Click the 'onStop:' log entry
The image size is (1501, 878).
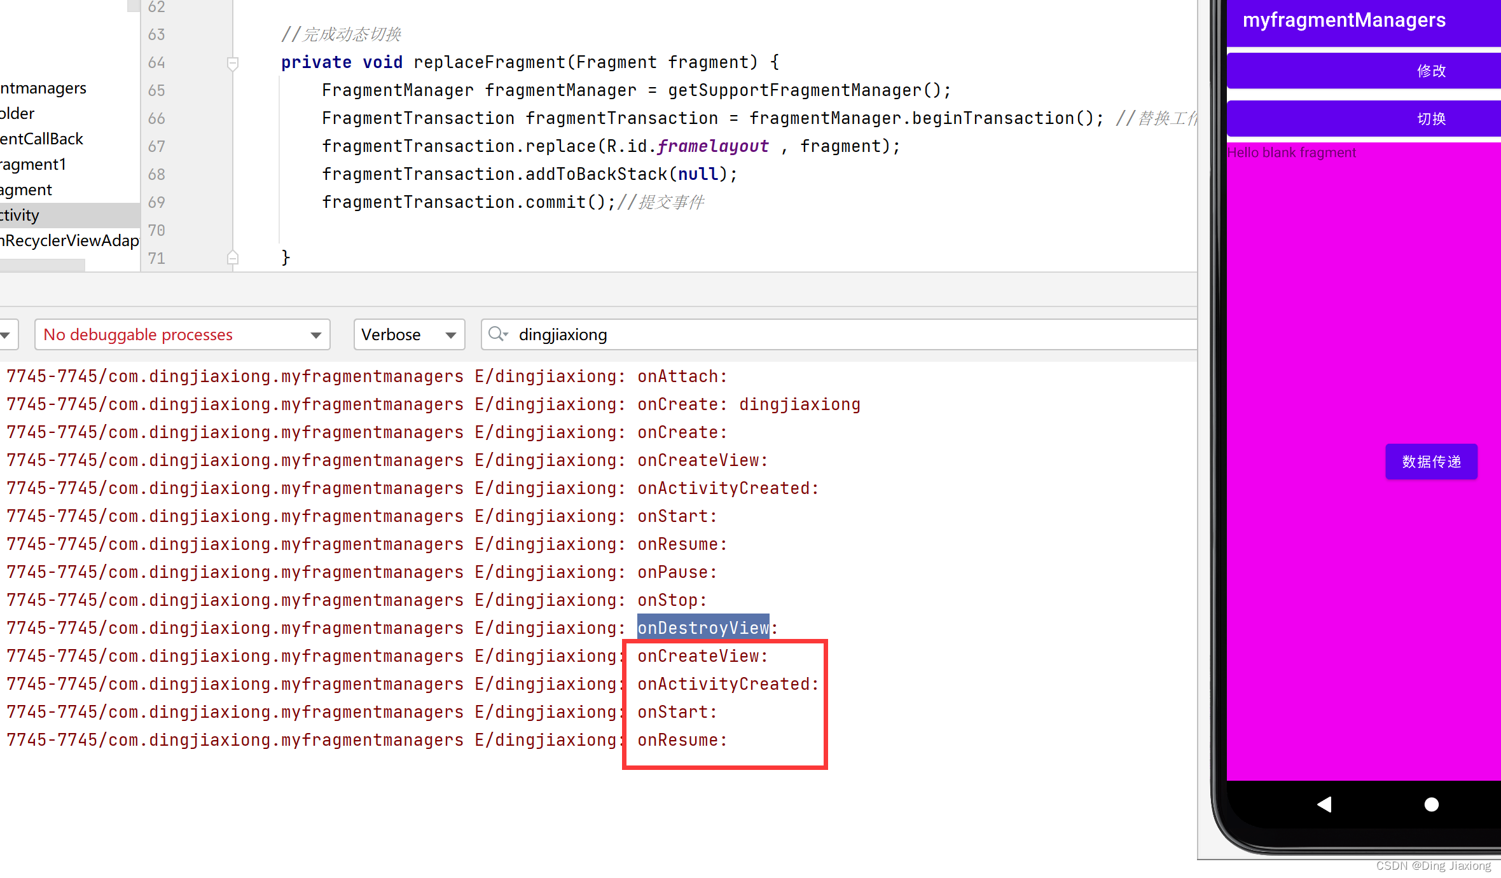pos(672,600)
